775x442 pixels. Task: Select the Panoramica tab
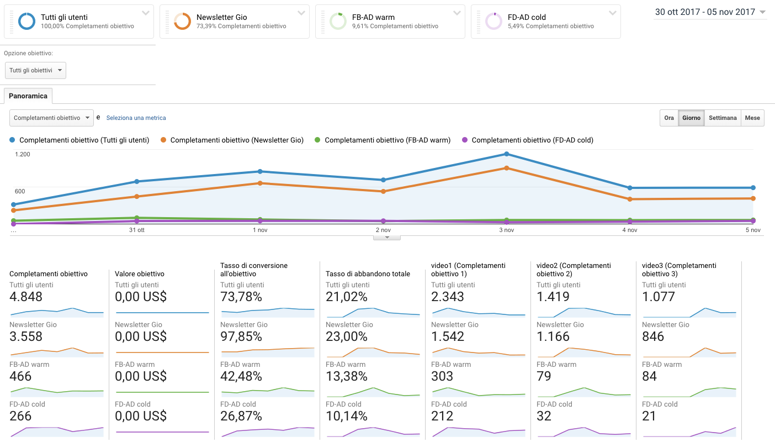pyautogui.click(x=28, y=96)
